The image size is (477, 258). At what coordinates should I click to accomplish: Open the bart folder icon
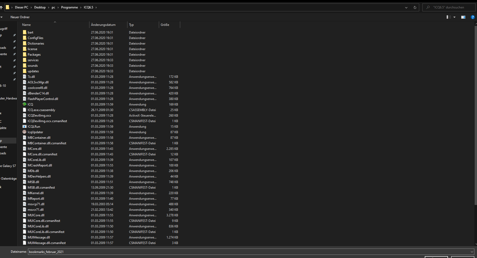(x=25, y=32)
